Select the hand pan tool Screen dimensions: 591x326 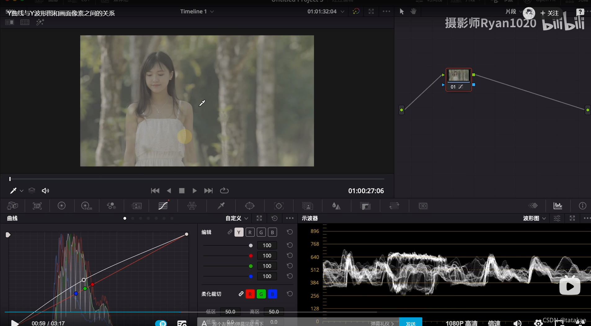tap(413, 11)
